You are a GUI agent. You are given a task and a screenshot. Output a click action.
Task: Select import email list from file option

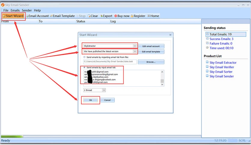click(85, 57)
